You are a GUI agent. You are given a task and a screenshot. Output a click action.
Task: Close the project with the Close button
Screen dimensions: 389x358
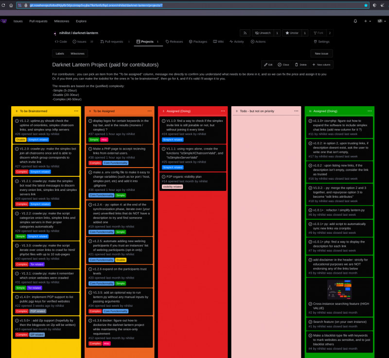tap(283, 64)
